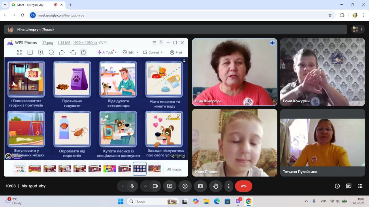Click the present screen button

170,186
